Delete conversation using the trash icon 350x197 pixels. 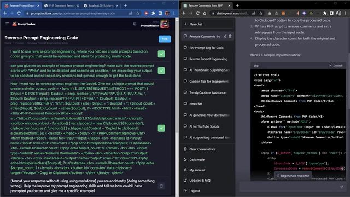tap(230, 36)
